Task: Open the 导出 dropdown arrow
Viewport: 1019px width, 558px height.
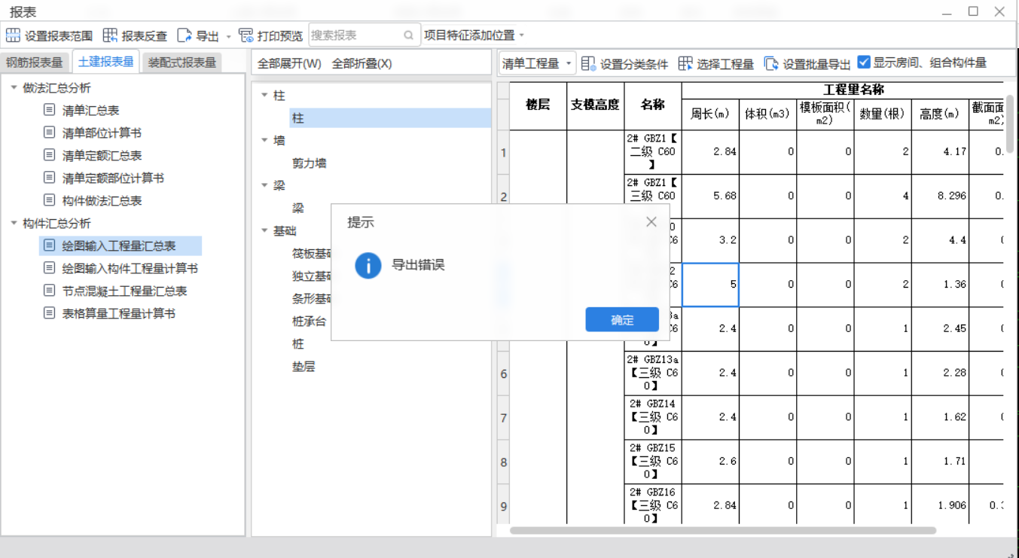Action: click(229, 36)
